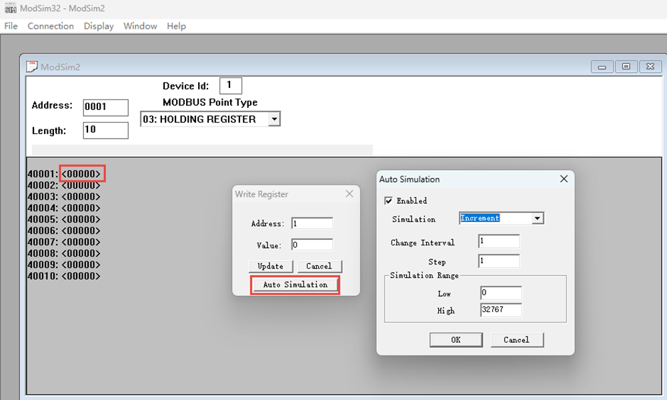Select the Increment simulation combo box
Image resolution: width=667 pixels, height=400 pixels.
[x=502, y=219]
